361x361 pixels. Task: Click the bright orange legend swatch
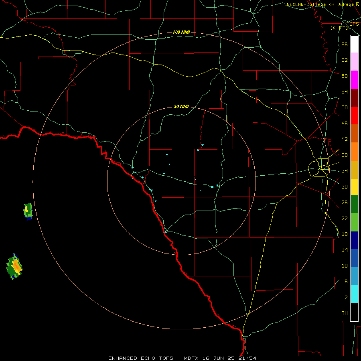click(354, 152)
